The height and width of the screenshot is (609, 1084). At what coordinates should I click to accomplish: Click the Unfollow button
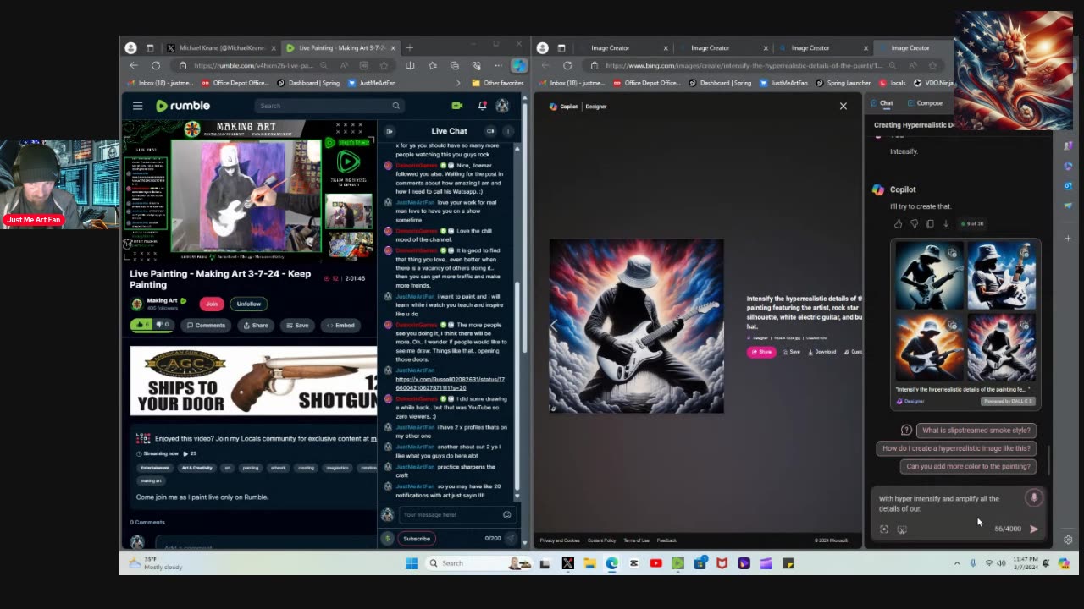(249, 304)
